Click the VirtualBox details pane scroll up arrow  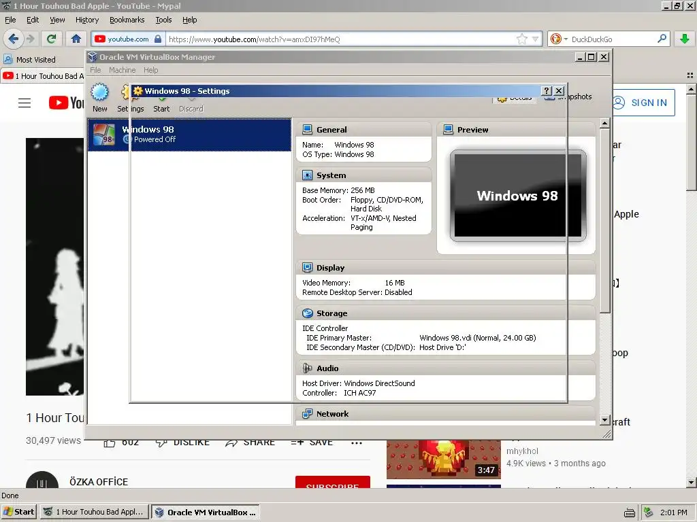[604, 124]
